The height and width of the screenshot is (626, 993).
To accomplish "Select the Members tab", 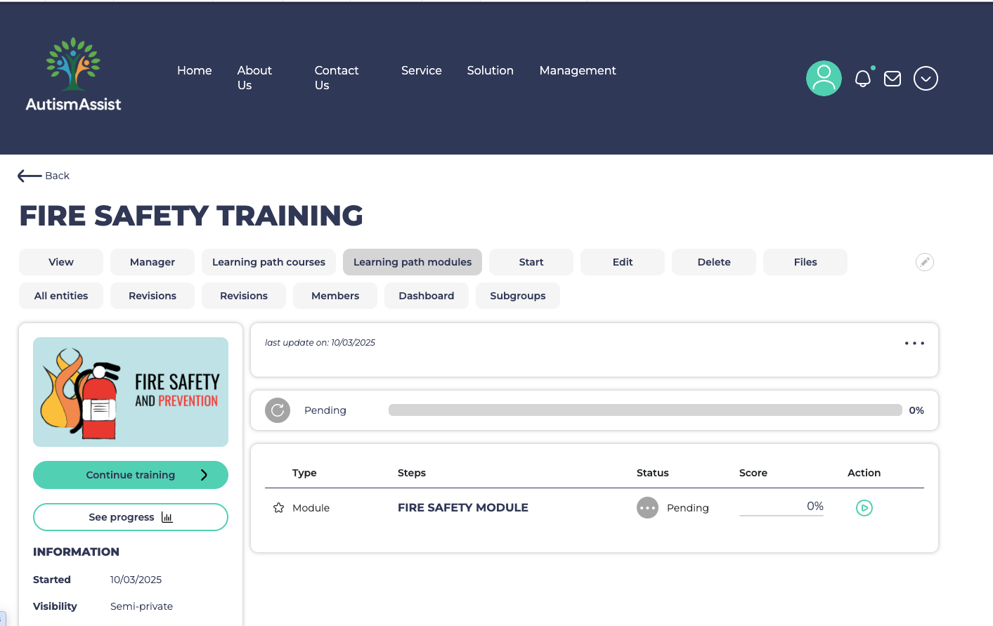I will point(335,296).
